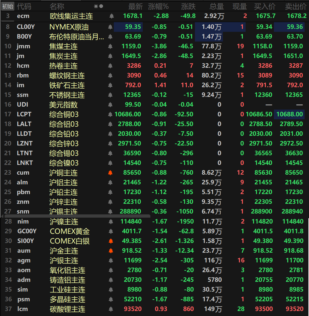Toggle the alert bell on 热卷主连
Screen dimensions: 309x316
[x=110, y=66]
